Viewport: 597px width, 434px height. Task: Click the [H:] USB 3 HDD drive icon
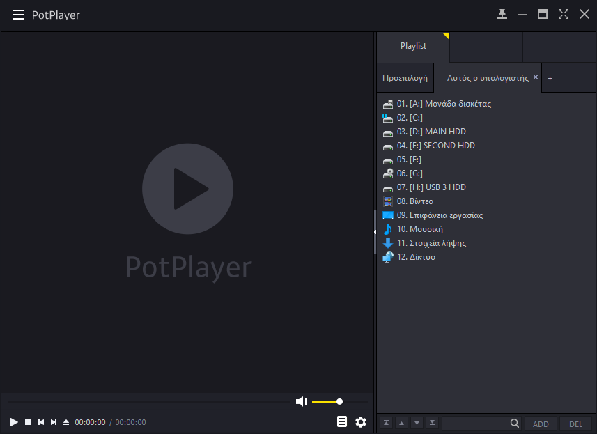387,189
